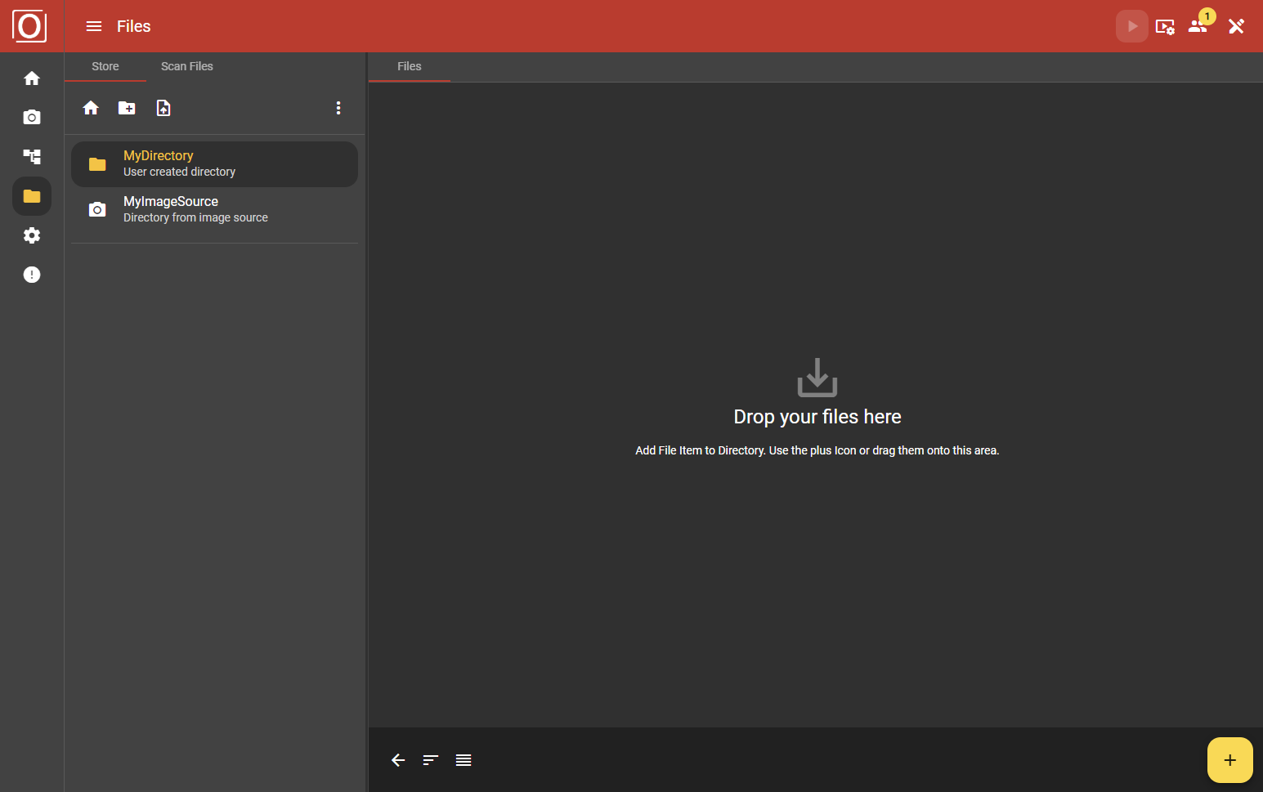Open the camera view from the sidebar
1263x792 pixels.
(31, 116)
